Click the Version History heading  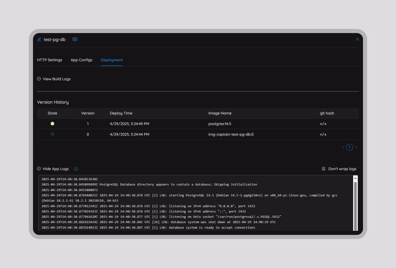tap(53, 102)
